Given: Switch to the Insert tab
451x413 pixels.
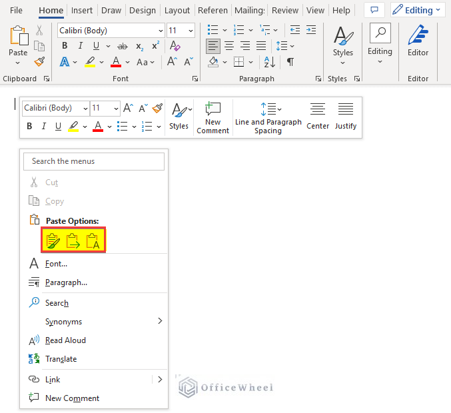Looking at the screenshot, I should point(82,11).
